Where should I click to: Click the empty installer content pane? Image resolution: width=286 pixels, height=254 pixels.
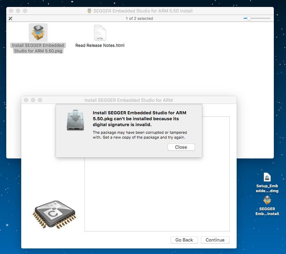pos(157,194)
